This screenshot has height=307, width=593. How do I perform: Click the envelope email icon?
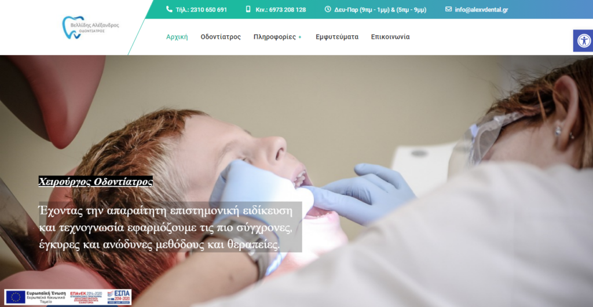click(449, 9)
